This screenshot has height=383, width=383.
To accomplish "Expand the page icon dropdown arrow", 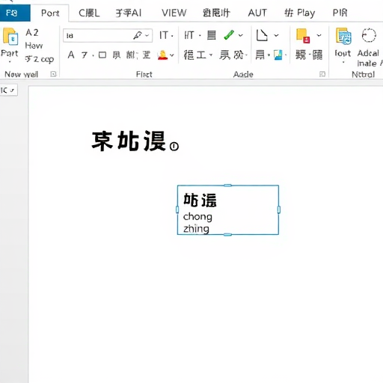I will click(x=276, y=35).
